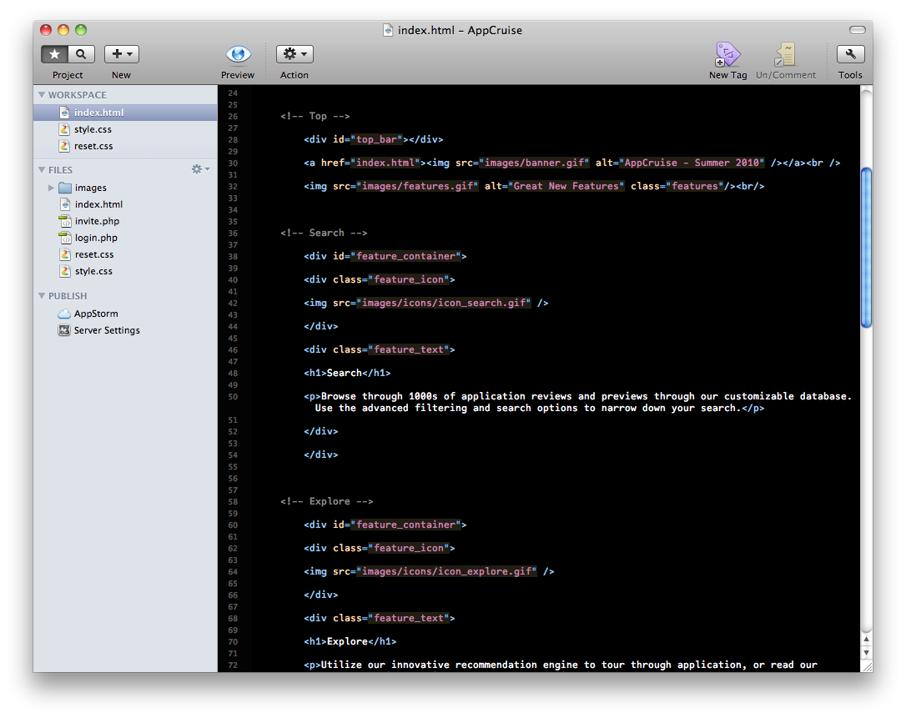Select index.html in Workspace

click(x=125, y=113)
